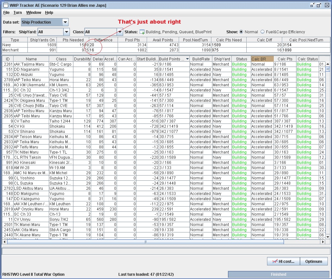
Task: Sort by the Name column header
Action: click(x=31, y=59)
